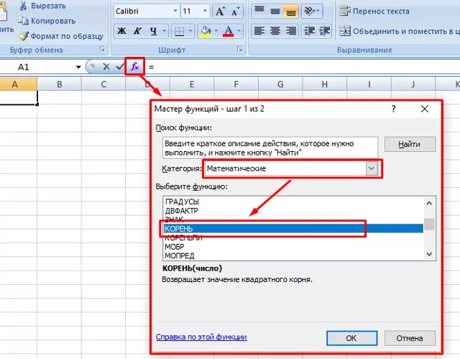Toggle underline formatting (Ч)

click(x=153, y=31)
